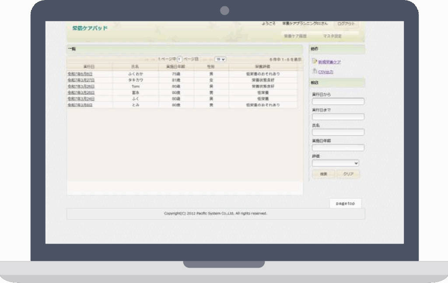Open the rows-per-page dropdown in the pager

tap(220, 59)
